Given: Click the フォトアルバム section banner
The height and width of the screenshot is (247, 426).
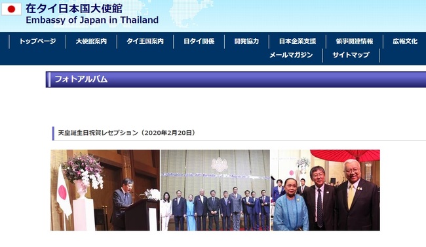Looking at the screenshot, I should 236,79.
